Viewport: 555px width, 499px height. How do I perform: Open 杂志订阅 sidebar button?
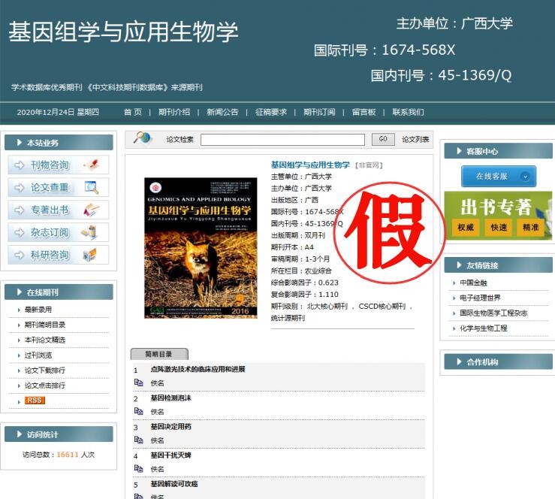point(59,233)
